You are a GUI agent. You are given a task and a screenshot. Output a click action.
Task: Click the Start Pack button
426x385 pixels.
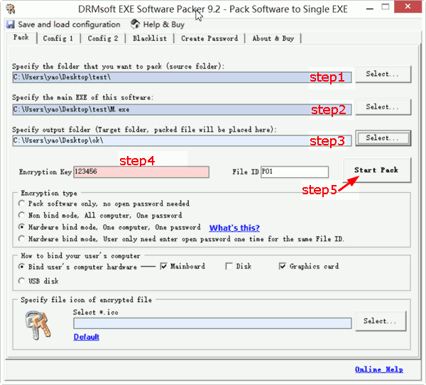pyautogui.click(x=376, y=170)
